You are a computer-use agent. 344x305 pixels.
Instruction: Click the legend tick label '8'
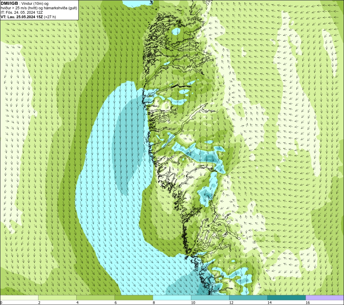pos(154,303)
